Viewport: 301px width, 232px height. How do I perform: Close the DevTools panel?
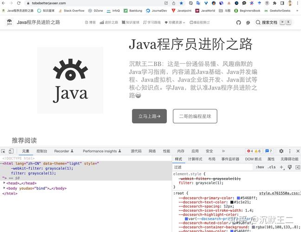point(298,151)
